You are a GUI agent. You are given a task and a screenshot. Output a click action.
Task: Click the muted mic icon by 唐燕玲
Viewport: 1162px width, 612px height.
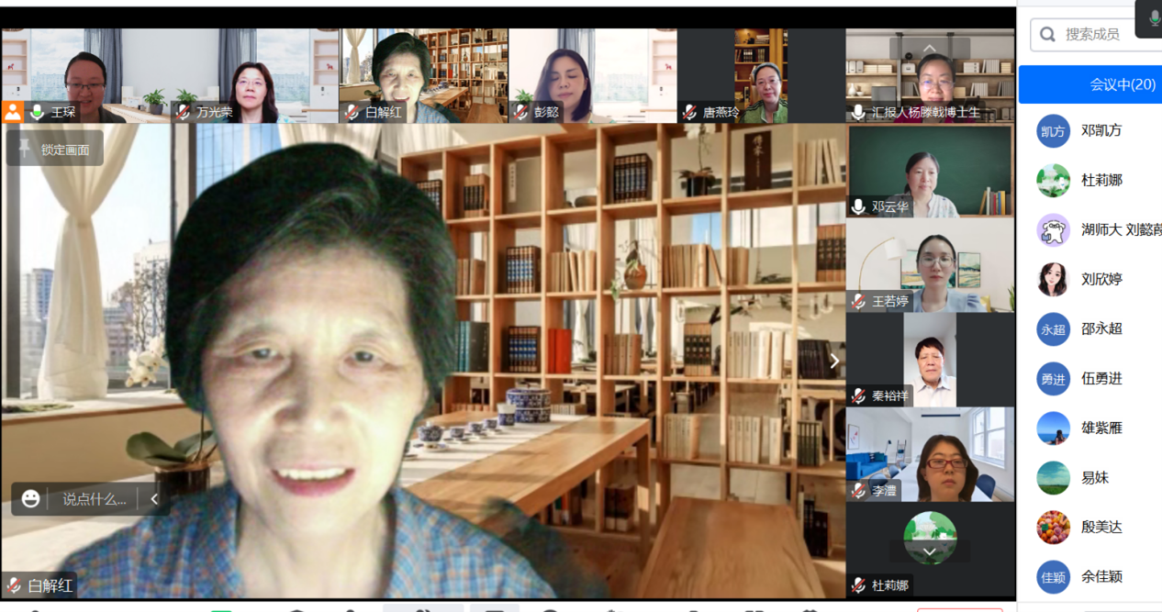point(689,112)
